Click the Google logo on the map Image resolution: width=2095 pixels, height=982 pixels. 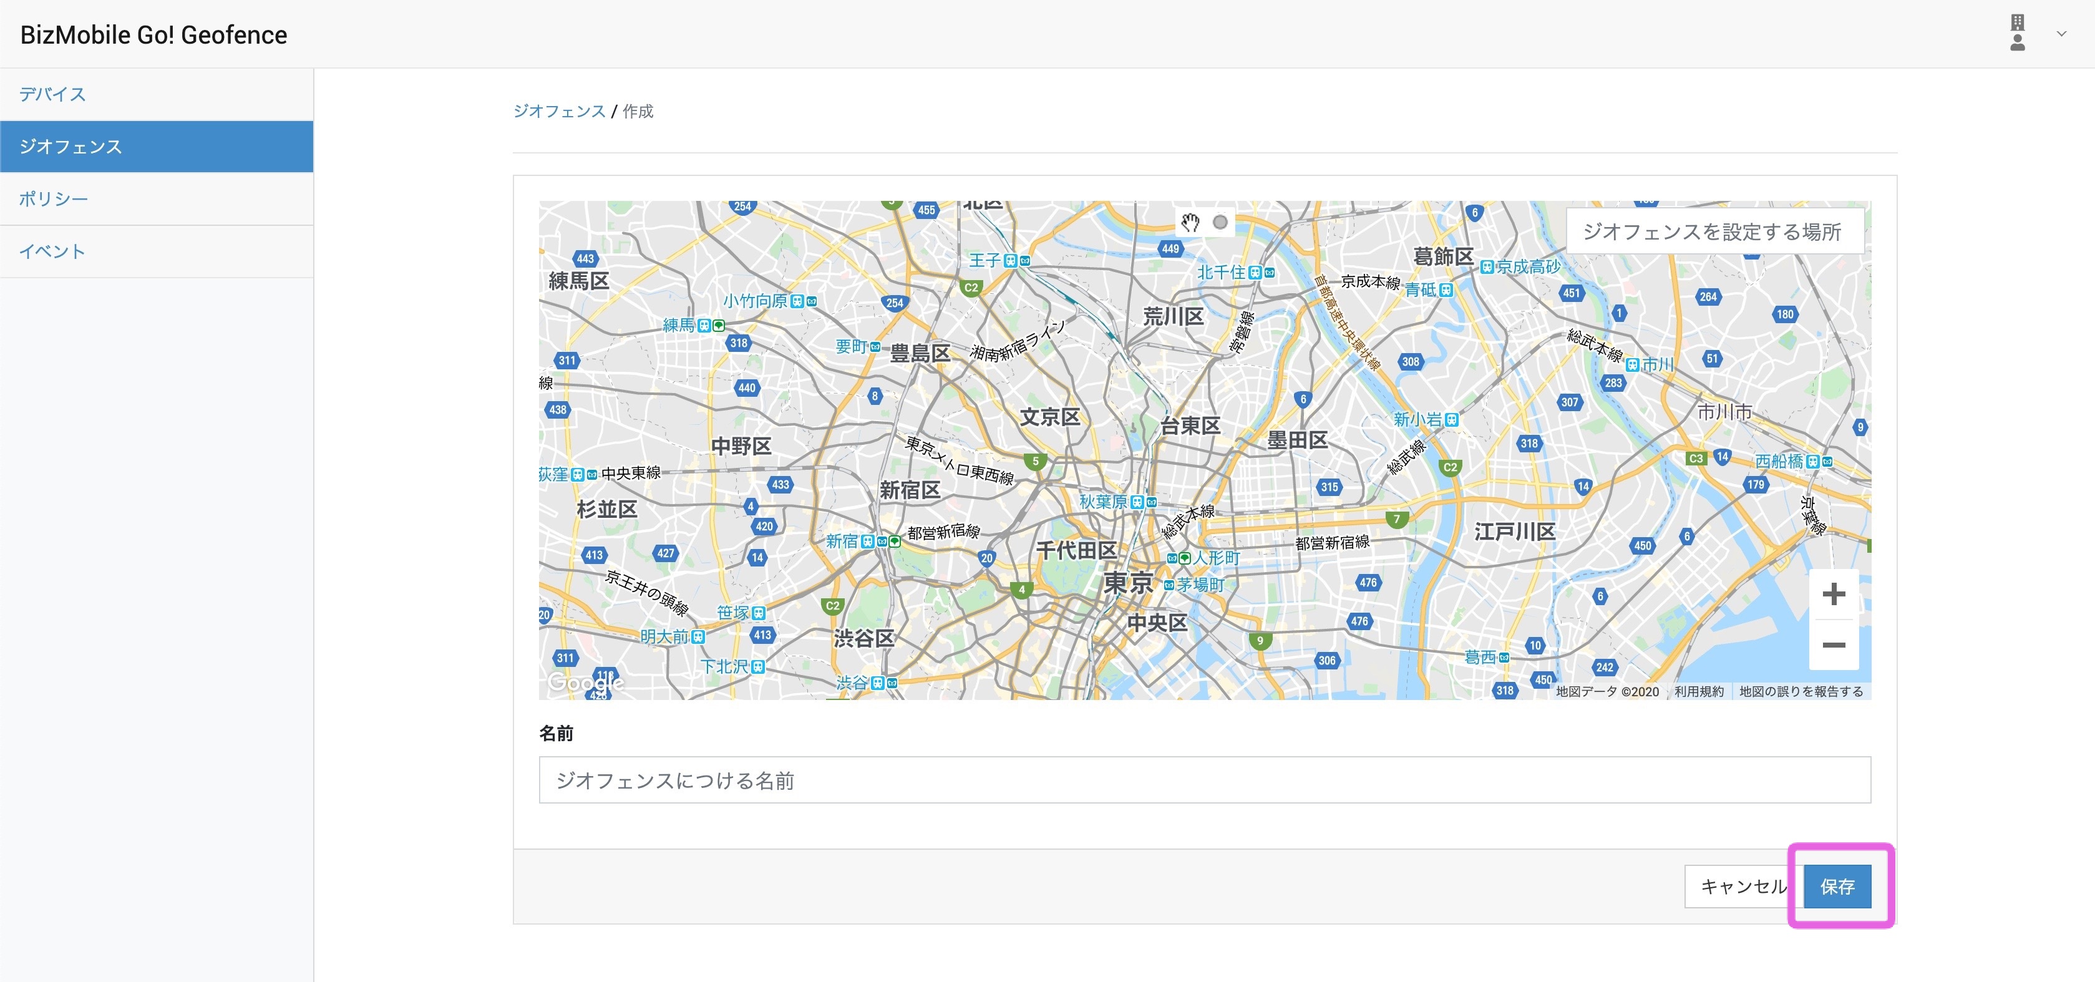click(585, 682)
